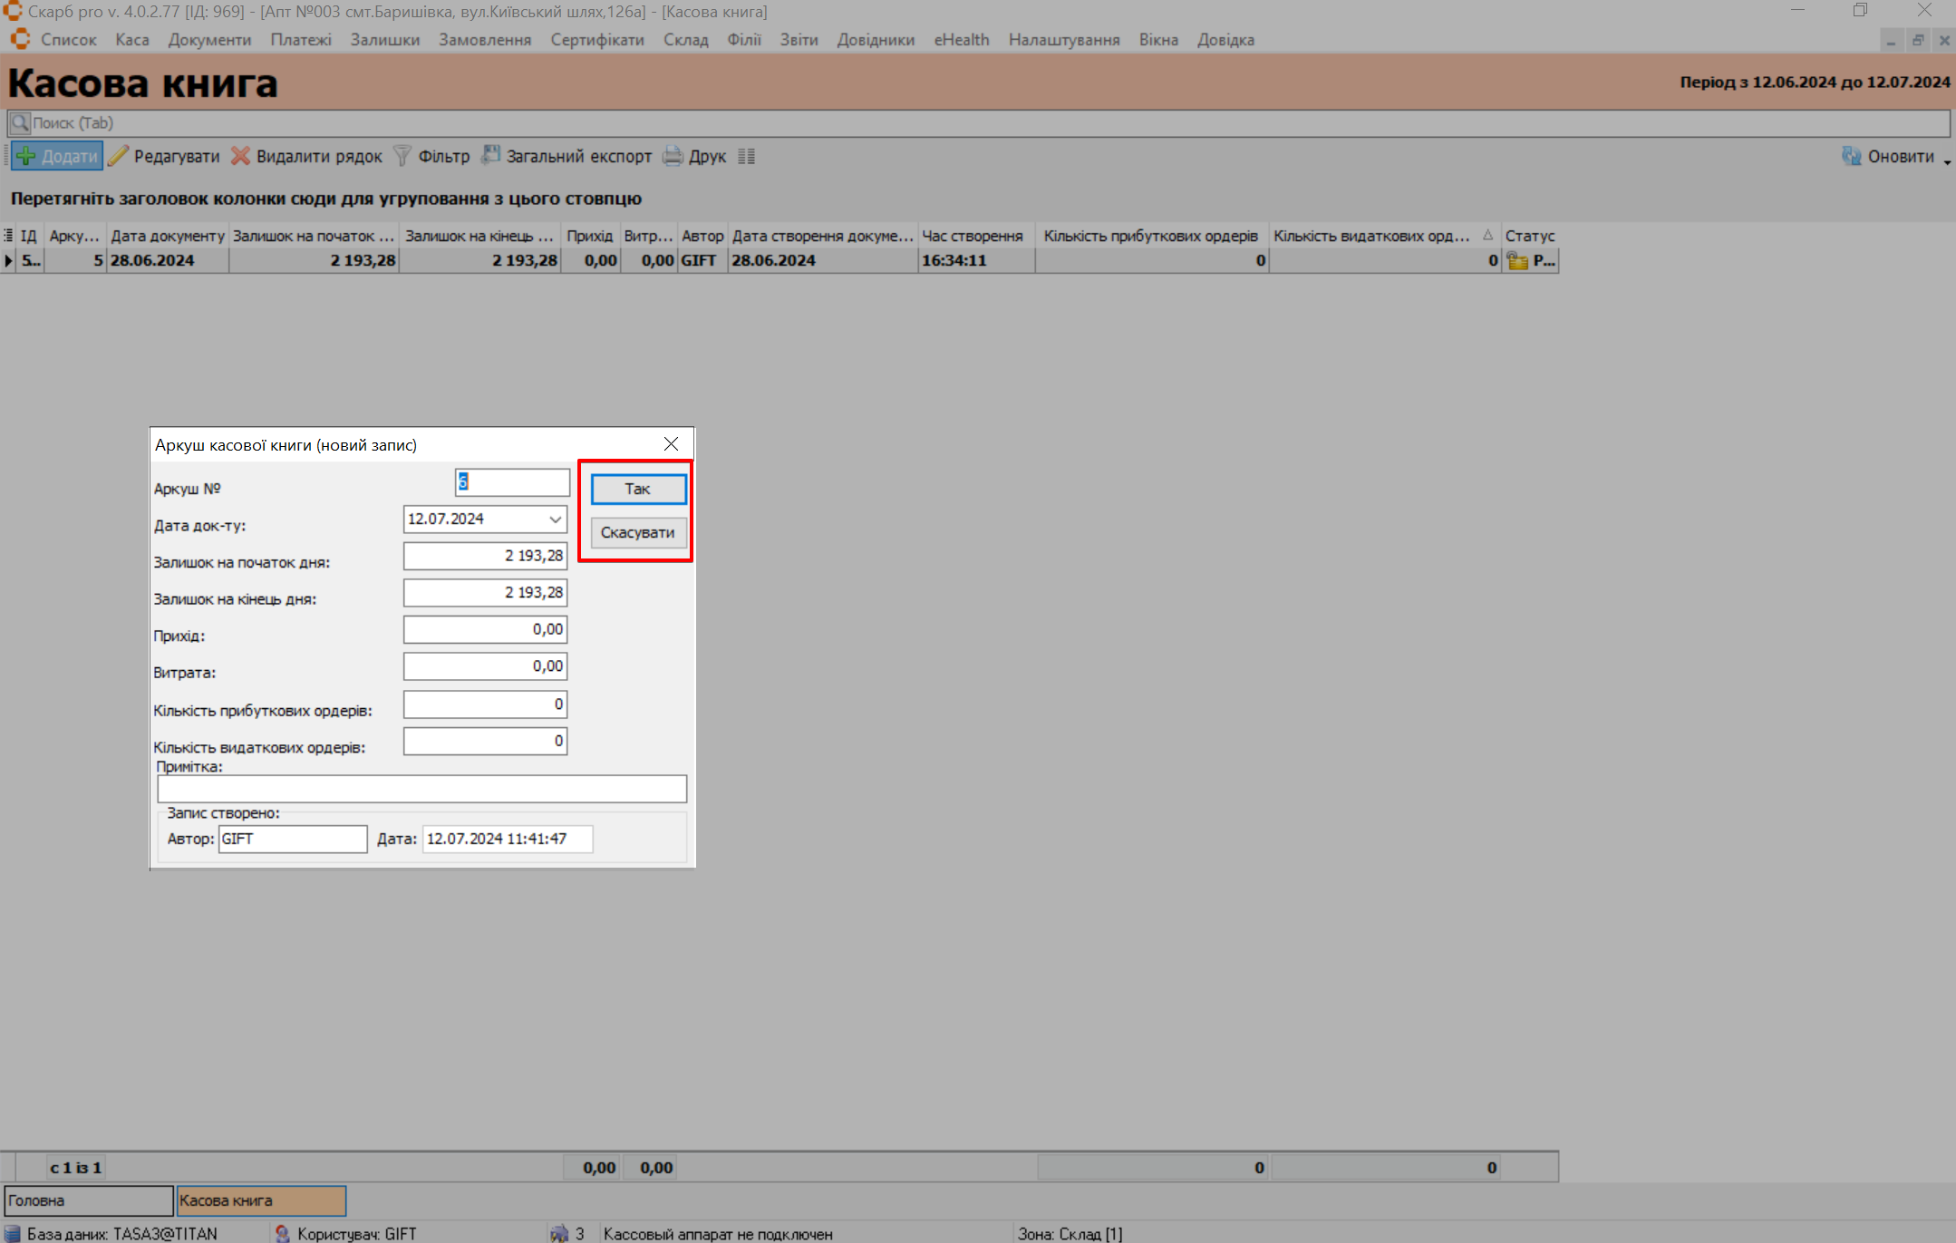The height and width of the screenshot is (1243, 1956).
Task: Open the Довідники menu
Action: (x=875, y=40)
